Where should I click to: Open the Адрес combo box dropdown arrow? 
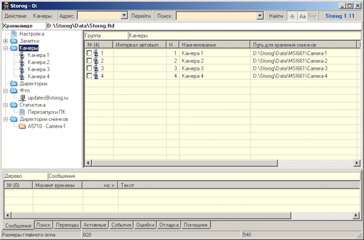click(124, 16)
